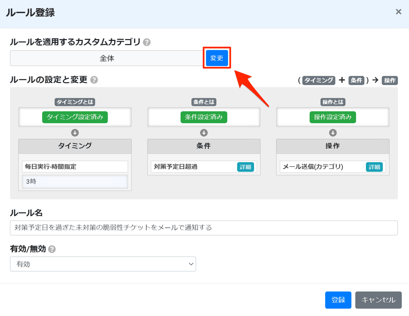This screenshot has height=316, width=409.
Task: Click the タイミングとは label
Action: (75, 102)
